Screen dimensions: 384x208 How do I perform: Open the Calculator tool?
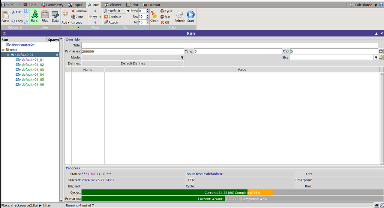360,5
